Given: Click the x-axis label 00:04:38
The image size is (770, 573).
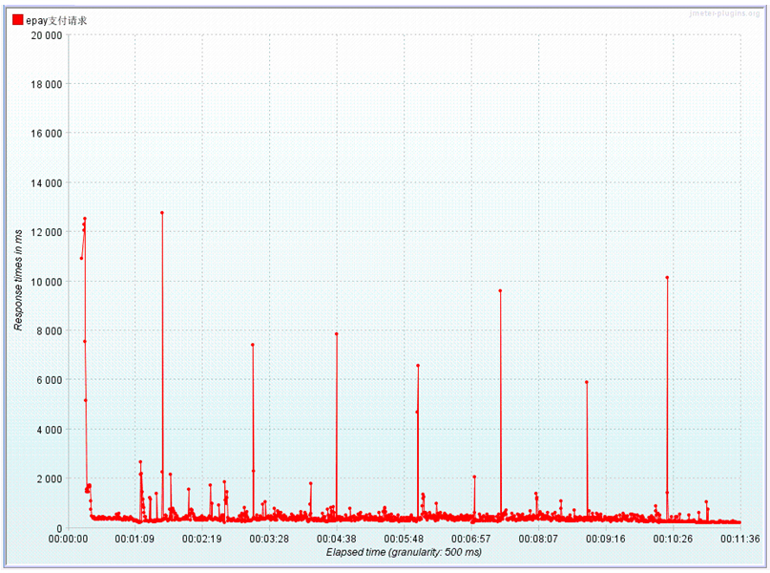Looking at the screenshot, I should coord(337,539).
